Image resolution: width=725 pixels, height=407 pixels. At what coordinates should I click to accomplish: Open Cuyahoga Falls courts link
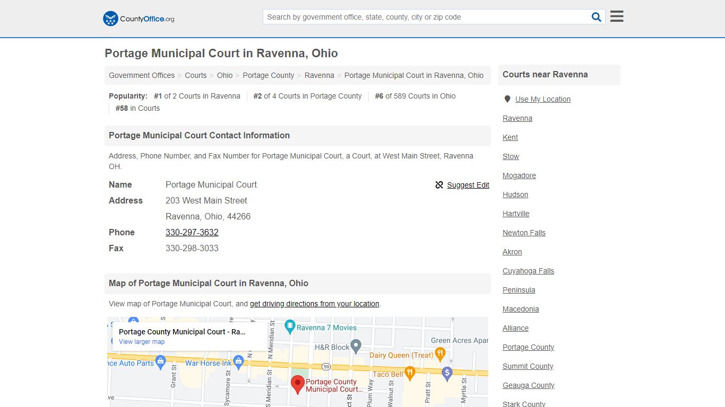(x=528, y=271)
